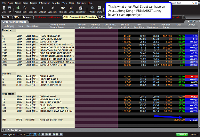
Task: Click the Bid Size column header
Action: [124, 25]
